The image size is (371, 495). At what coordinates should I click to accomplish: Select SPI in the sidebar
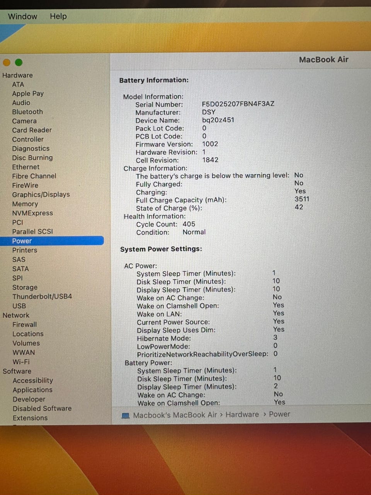point(17,278)
